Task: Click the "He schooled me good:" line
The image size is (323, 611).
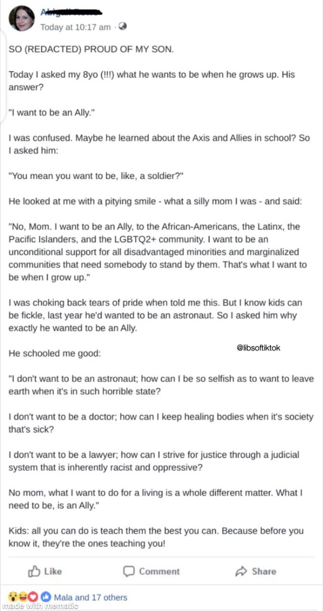Action: click(55, 353)
